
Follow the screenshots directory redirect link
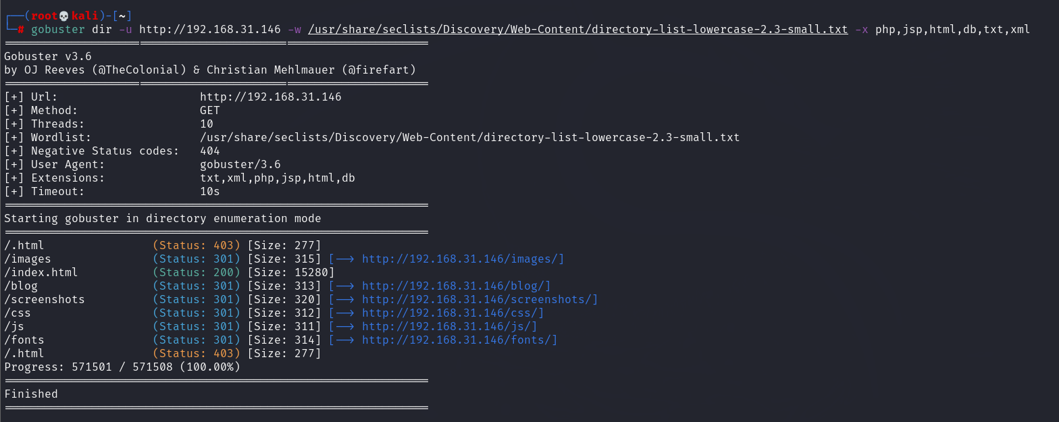tap(480, 299)
